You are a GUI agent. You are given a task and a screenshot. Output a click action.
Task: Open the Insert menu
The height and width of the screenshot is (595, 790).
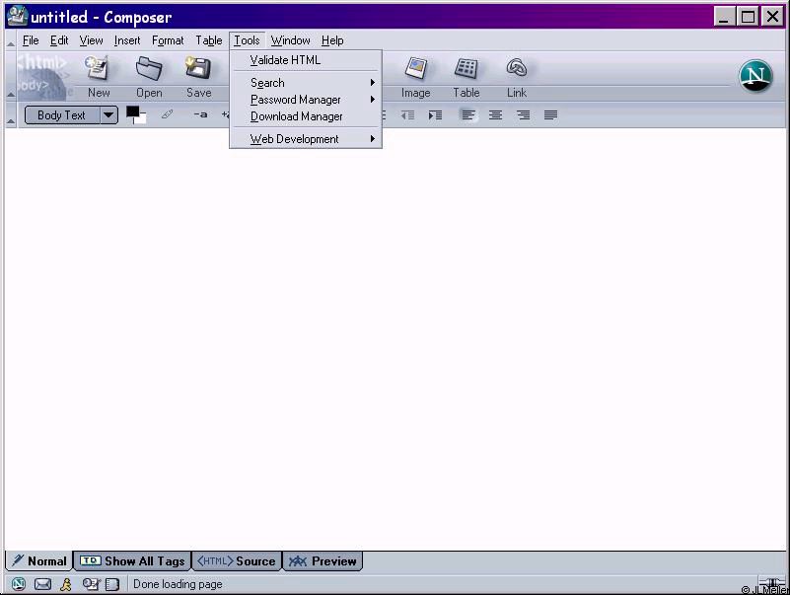tap(127, 40)
